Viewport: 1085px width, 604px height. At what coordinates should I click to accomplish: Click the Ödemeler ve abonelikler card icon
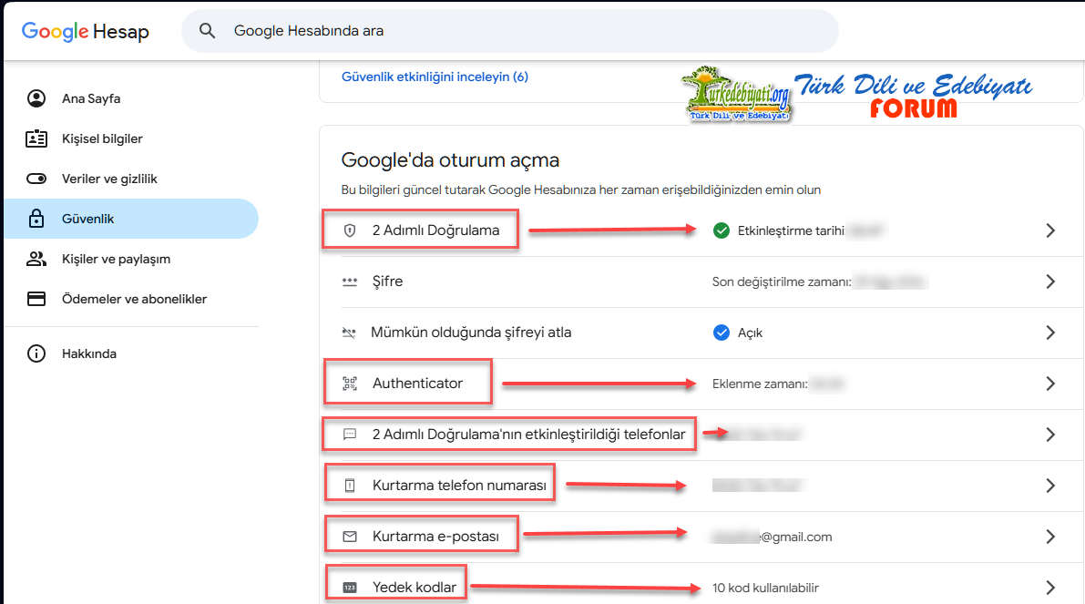click(x=36, y=299)
